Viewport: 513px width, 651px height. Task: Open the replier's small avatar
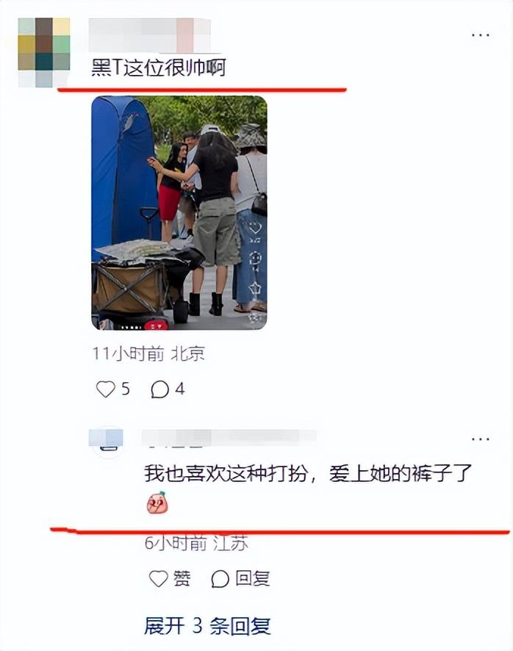point(107,441)
